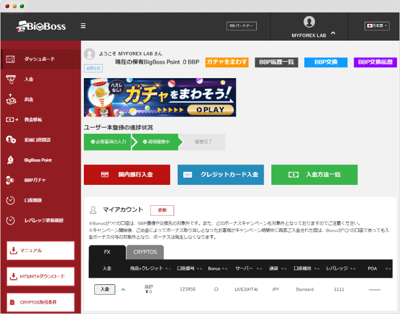This screenshot has height=314, width=400.
Task: Click the JPY currency cell
Action: 276,290
